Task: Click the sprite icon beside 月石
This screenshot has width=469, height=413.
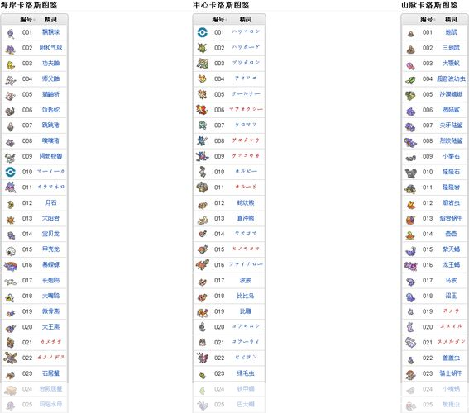Action: 11,204
